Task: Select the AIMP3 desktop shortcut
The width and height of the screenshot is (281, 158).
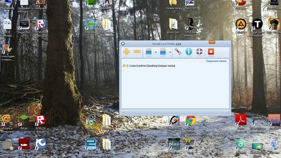Action: point(241,26)
